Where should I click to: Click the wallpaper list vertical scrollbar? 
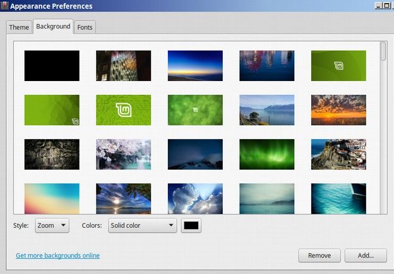tap(383, 127)
